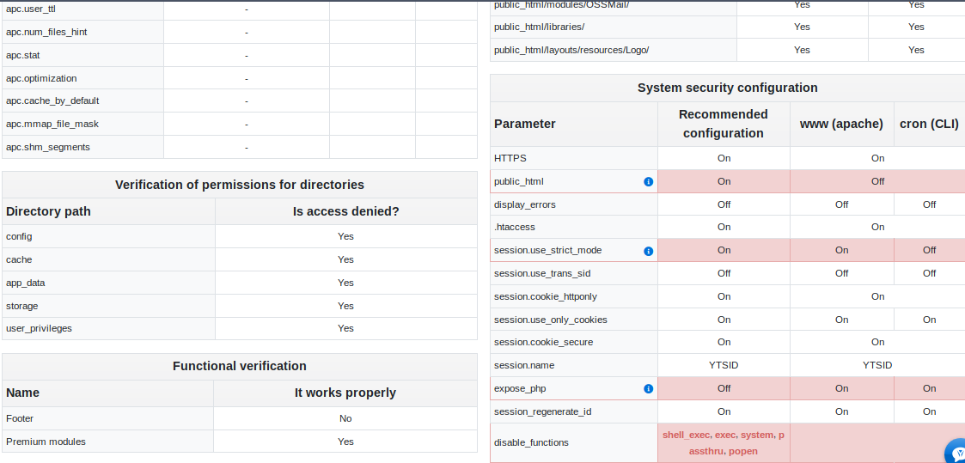The width and height of the screenshot is (965, 463).
Task: Click the Functional verification heading
Action: [x=239, y=366]
